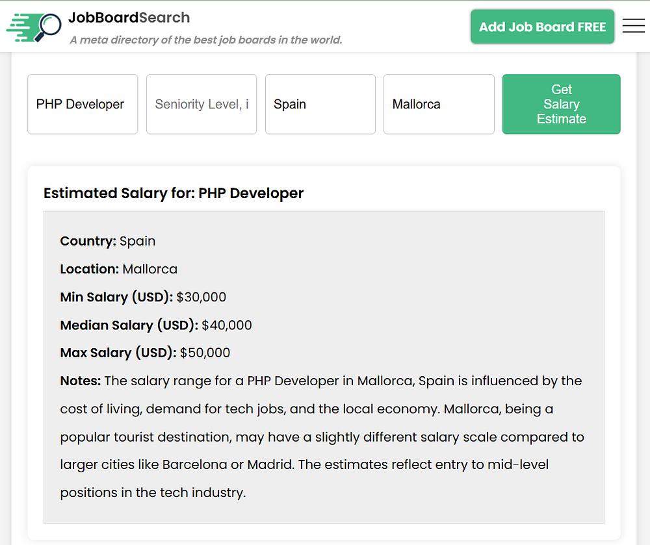Click the Median Salary (USD) label
This screenshot has height=545, width=650.
129,325
